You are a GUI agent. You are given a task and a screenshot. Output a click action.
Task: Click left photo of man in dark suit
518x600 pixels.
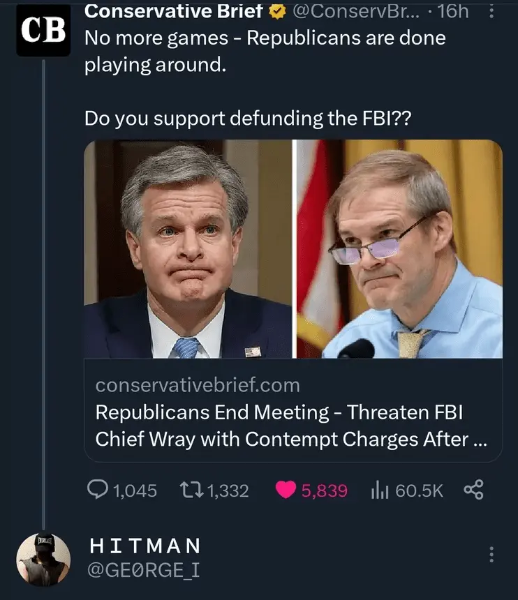coord(187,249)
